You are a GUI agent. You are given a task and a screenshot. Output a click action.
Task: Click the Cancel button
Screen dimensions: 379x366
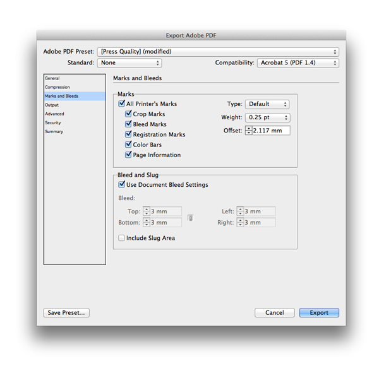pyautogui.click(x=275, y=312)
